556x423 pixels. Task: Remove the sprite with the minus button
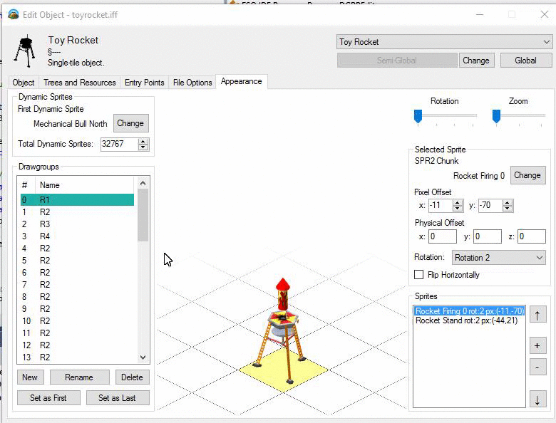coord(537,367)
